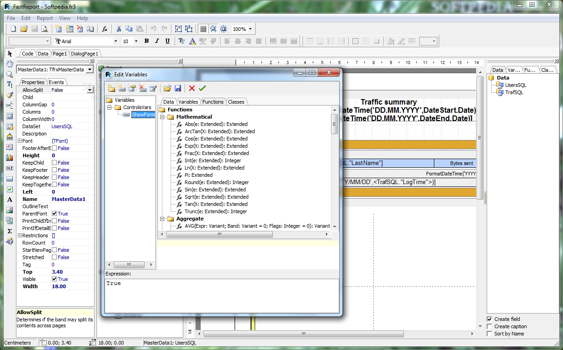This screenshot has height=350, width=563.
Task: Switch to the Events tab
Action: [x=56, y=82]
